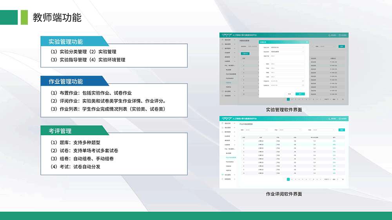Click the 实验管理功能 heading
Image resolution: width=392 pixels, height=220 pixels.
66,41
